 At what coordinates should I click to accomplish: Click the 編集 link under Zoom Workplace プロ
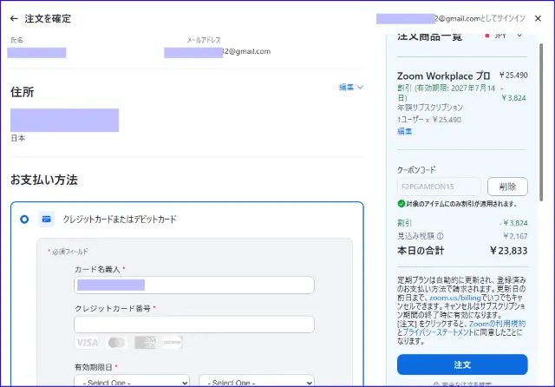(x=405, y=131)
